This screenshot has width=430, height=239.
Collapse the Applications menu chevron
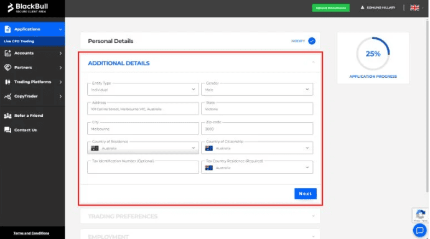pos(60,29)
